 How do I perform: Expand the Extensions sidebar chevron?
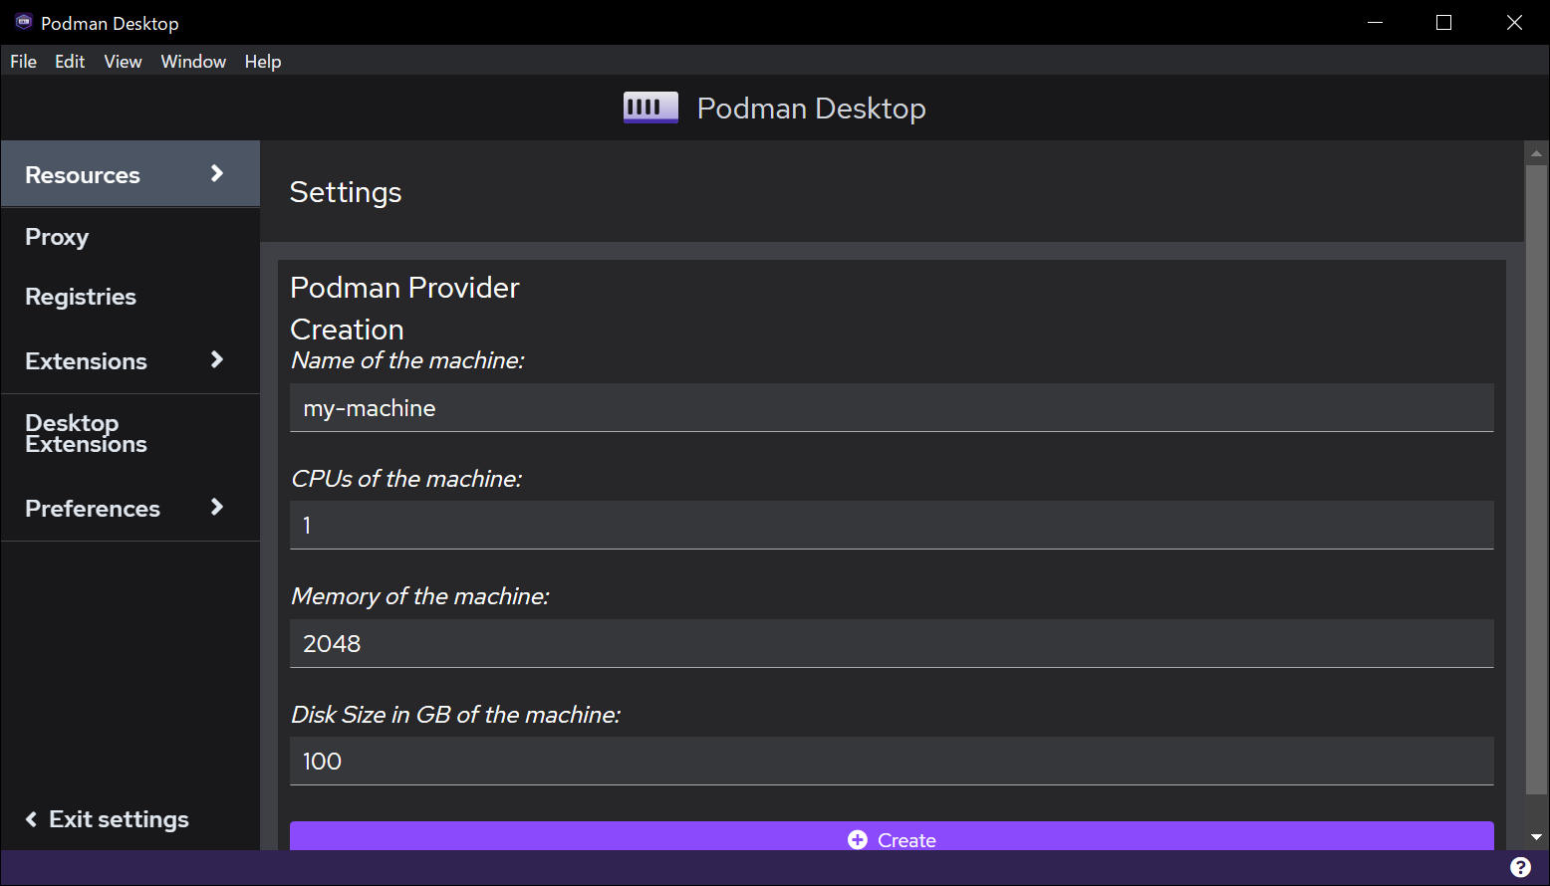click(x=217, y=360)
